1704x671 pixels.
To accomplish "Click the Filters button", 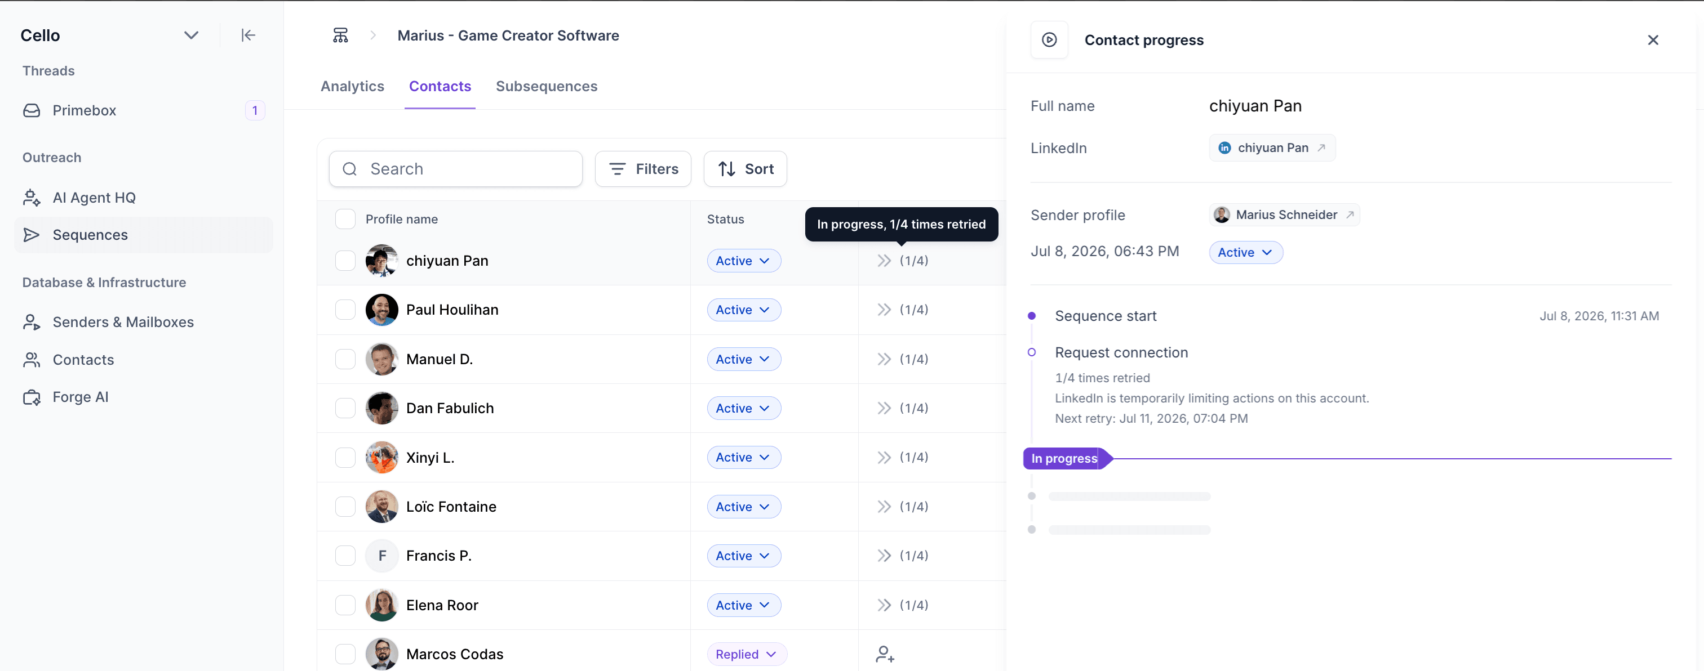I will click(643, 169).
